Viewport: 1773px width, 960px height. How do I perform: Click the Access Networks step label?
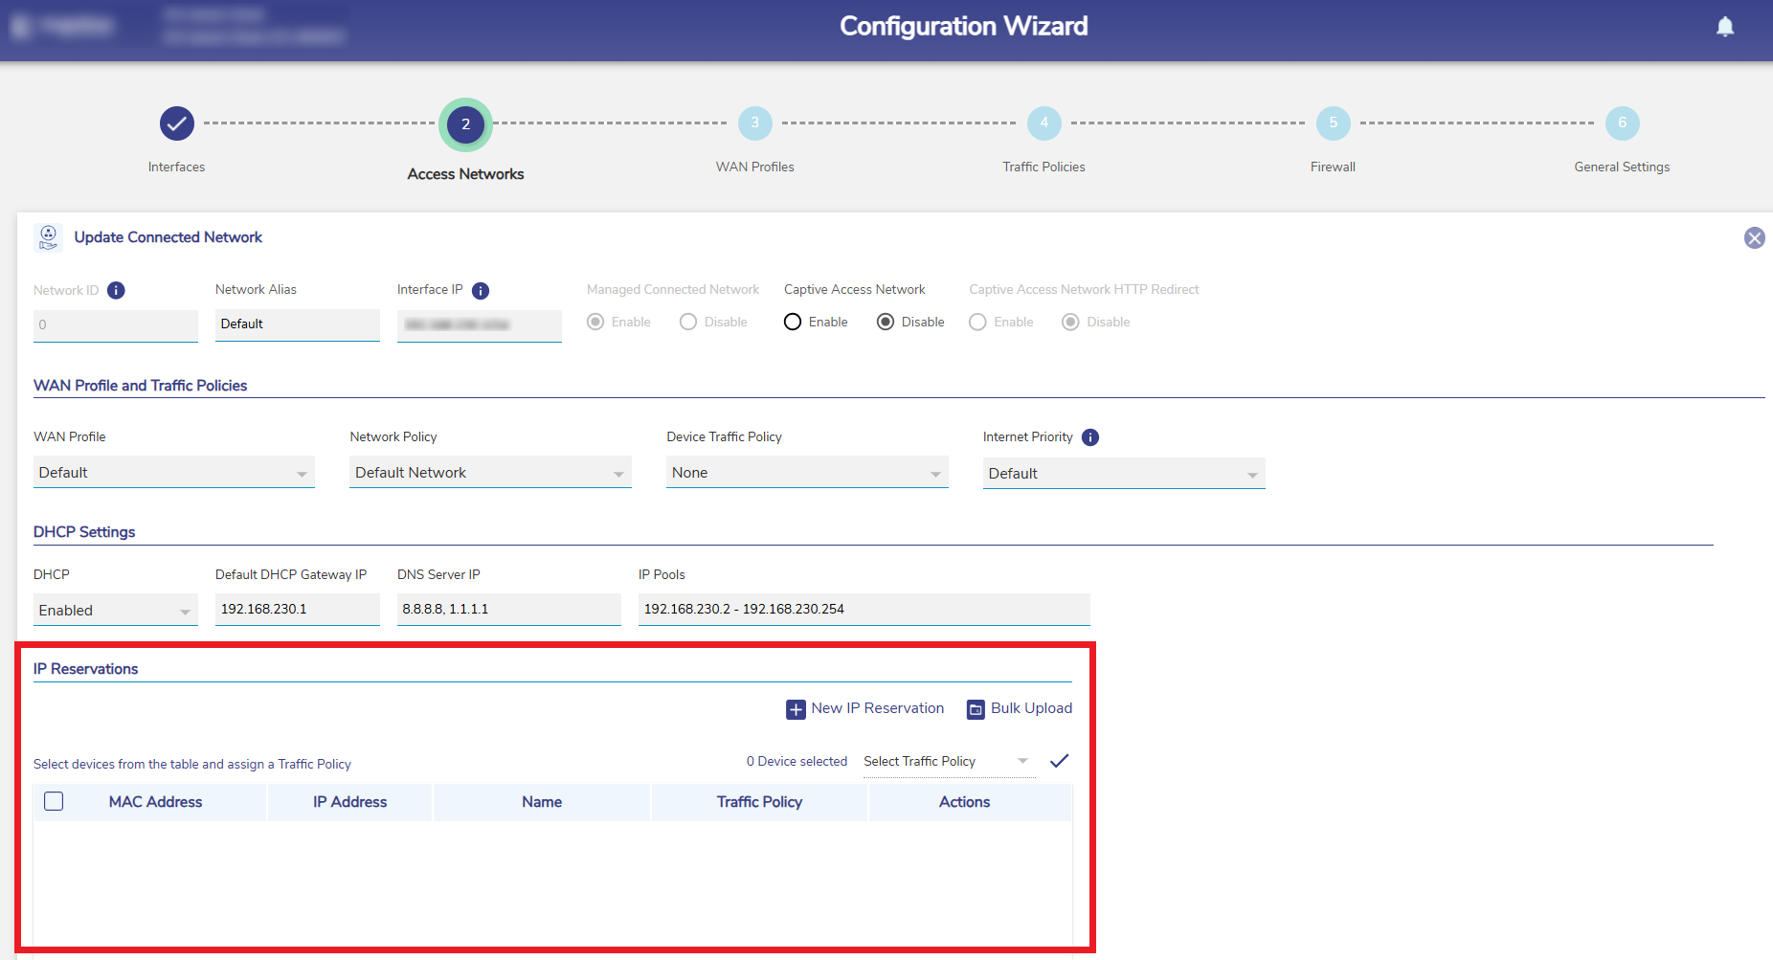(466, 174)
